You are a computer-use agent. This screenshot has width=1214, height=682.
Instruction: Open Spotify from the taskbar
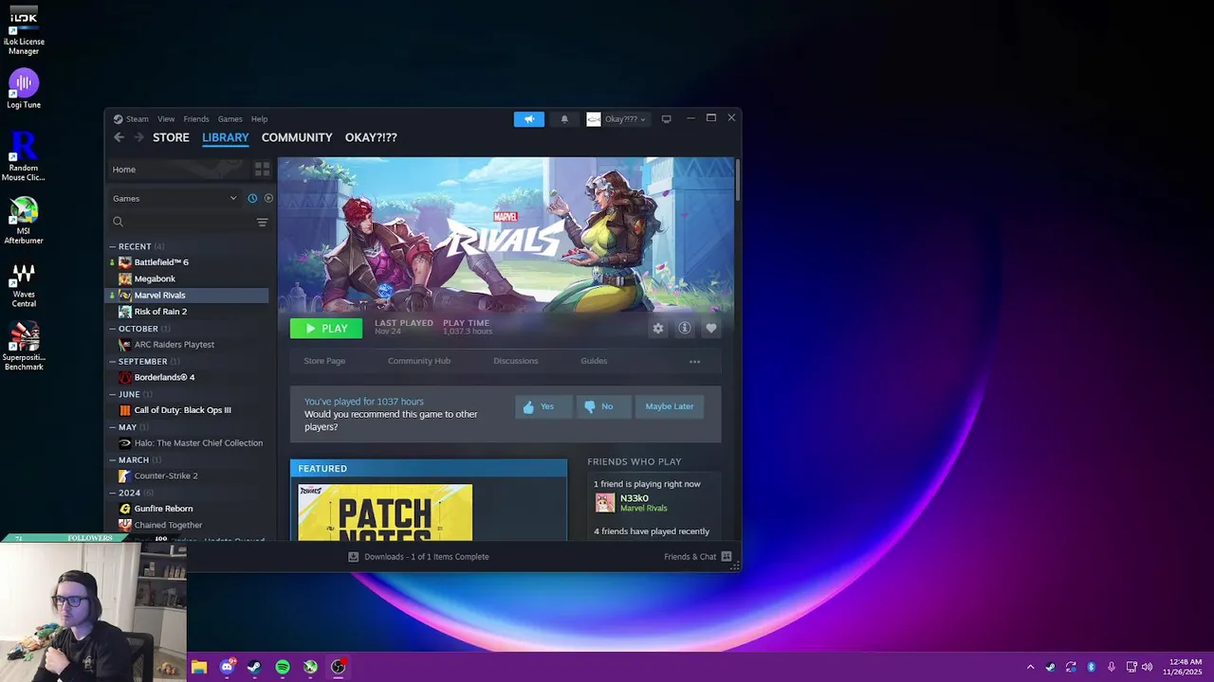point(283,667)
